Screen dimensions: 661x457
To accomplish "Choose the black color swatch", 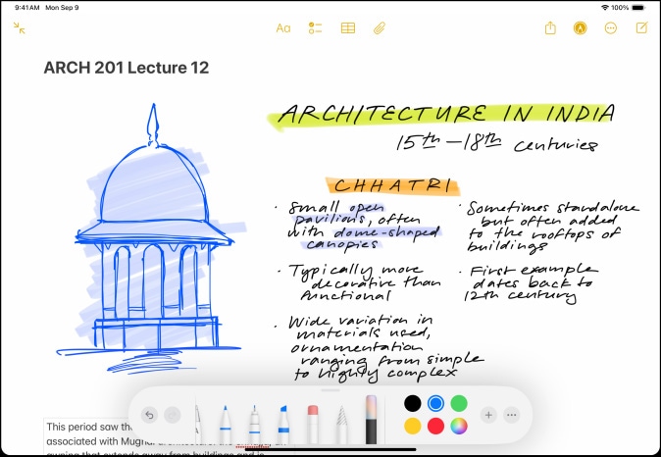I will click(x=413, y=403).
